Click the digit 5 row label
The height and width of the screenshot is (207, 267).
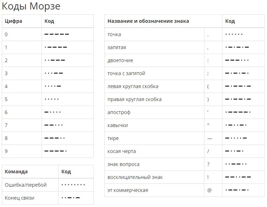click(x=6, y=99)
